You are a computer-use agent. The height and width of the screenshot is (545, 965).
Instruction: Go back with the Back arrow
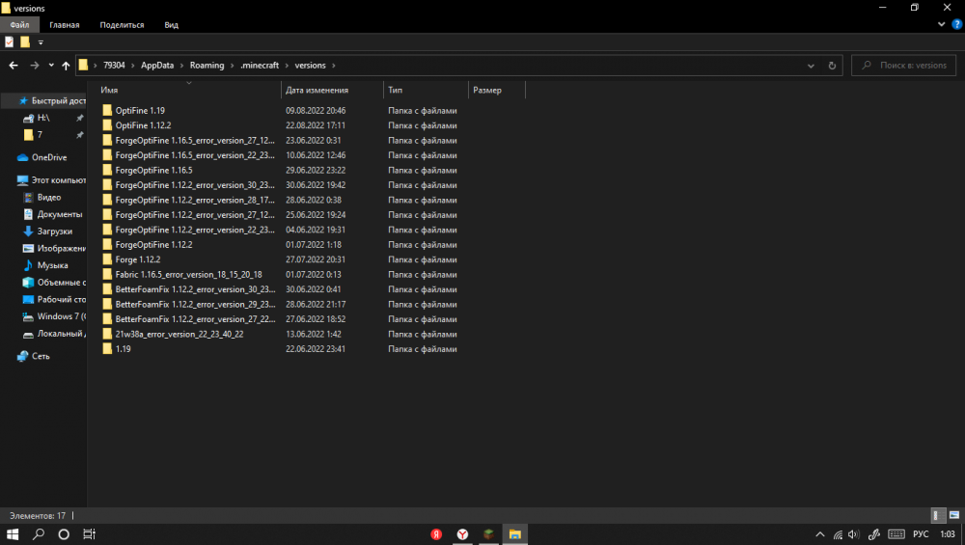[14, 66]
